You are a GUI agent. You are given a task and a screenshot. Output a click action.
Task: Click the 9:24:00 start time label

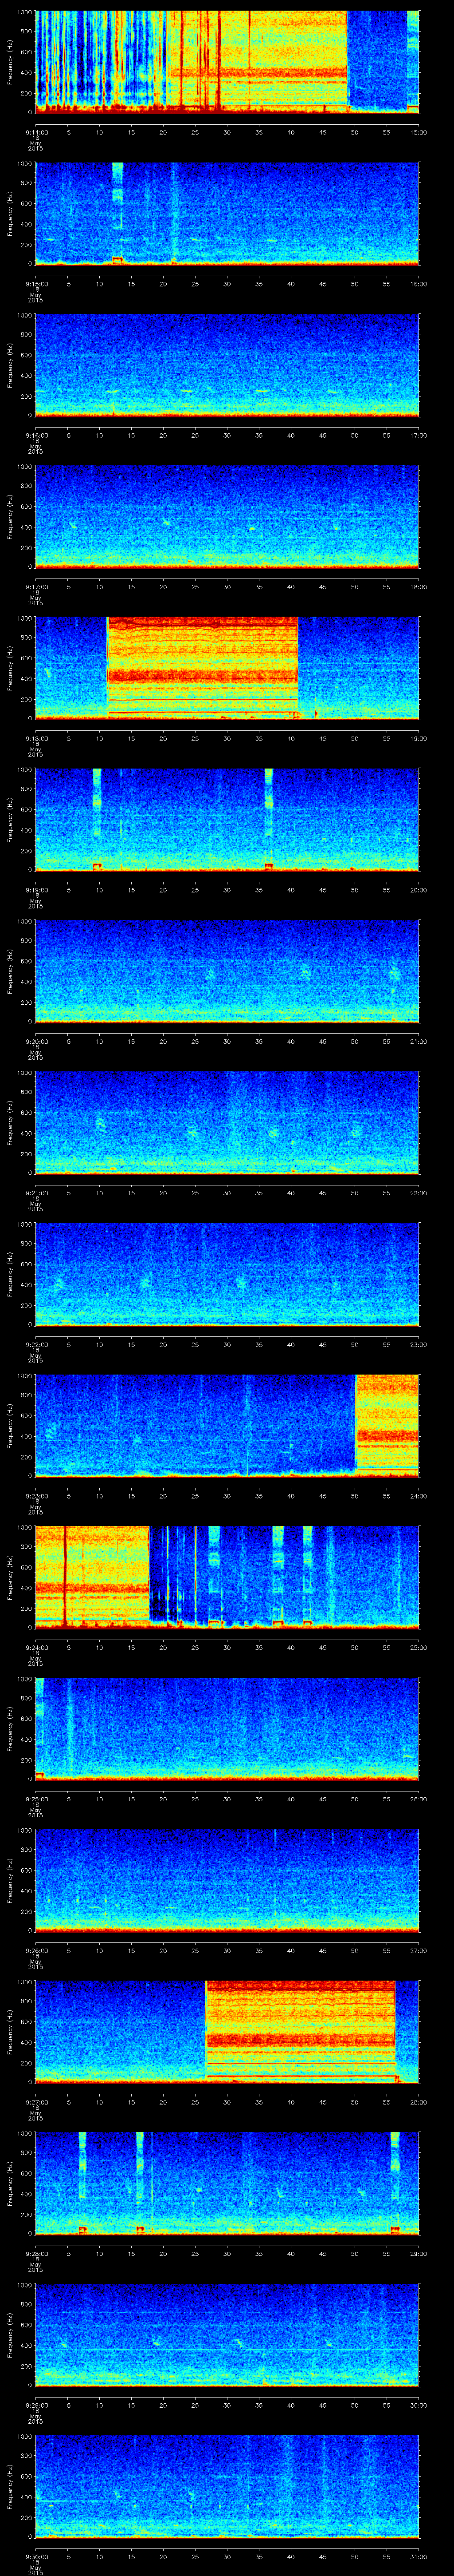point(36,1647)
